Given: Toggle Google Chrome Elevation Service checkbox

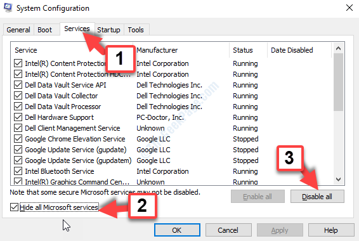Looking at the screenshot, I should pyautogui.click(x=18, y=138).
